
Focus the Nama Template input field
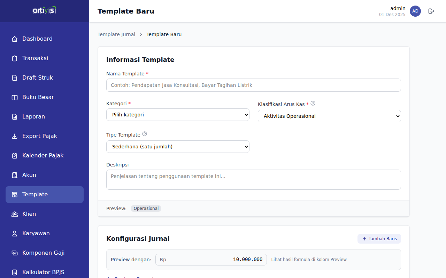pyautogui.click(x=253, y=85)
